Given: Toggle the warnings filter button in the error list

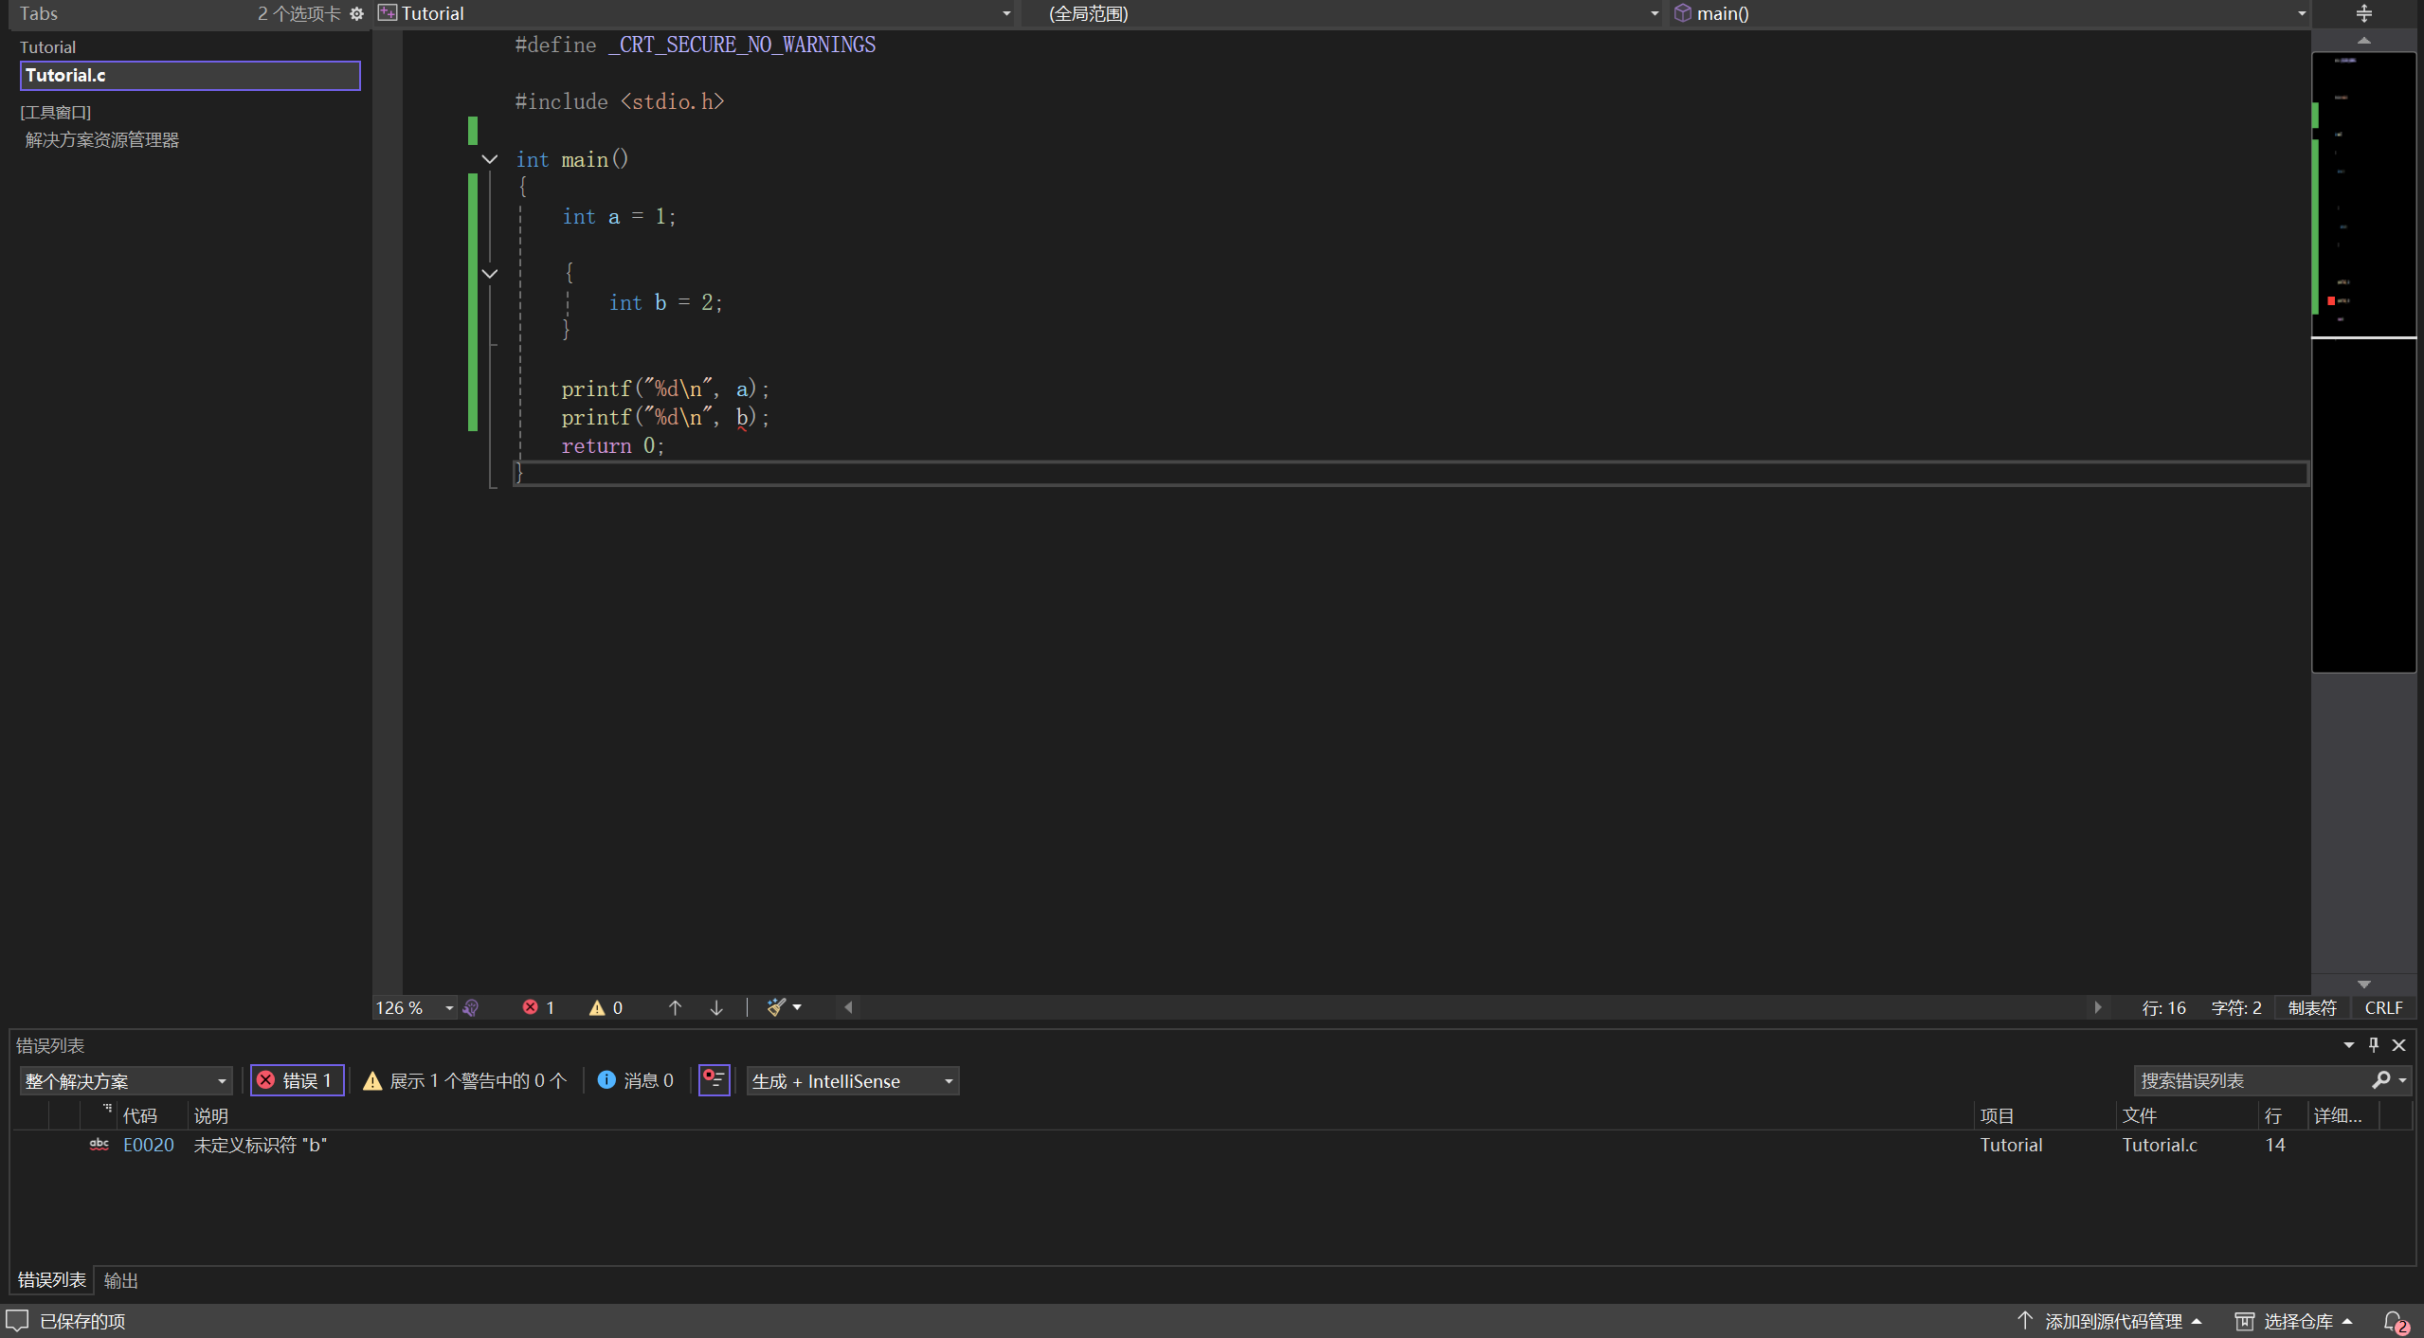Looking at the screenshot, I should click(x=465, y=1081).
